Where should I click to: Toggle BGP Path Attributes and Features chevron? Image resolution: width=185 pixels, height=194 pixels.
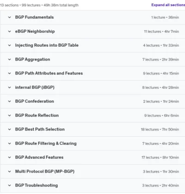click(10, 73)
